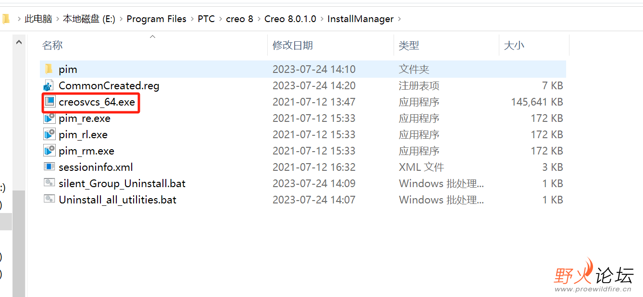Click 1 KB size of silent_Group_Uninstall.bat

553,184
